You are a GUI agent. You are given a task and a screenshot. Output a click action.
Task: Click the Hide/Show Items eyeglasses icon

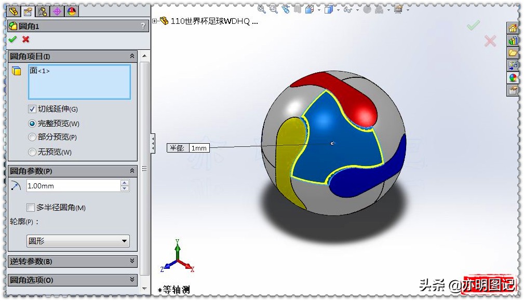pyautogui.click(x=347, y=9)
